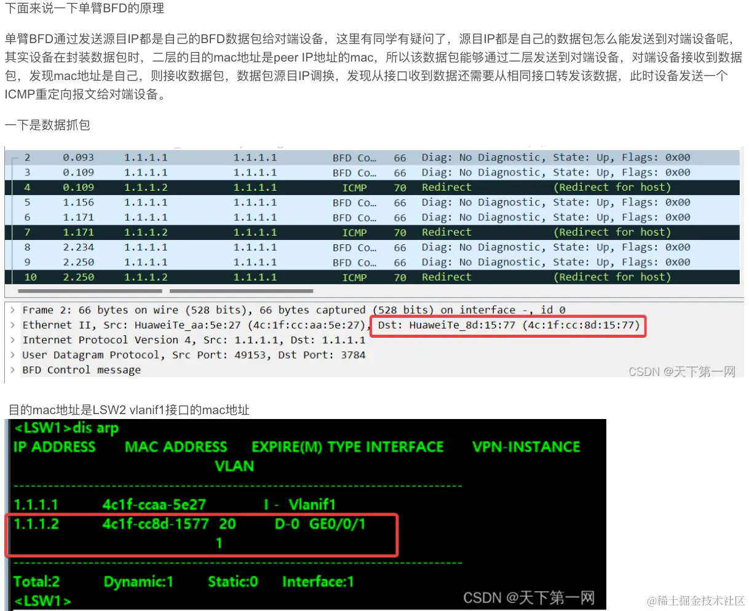The height and width of the screenshot is (611, 749).
Task: Click the '一下是数据抓包' caption text
Action: 47,125
